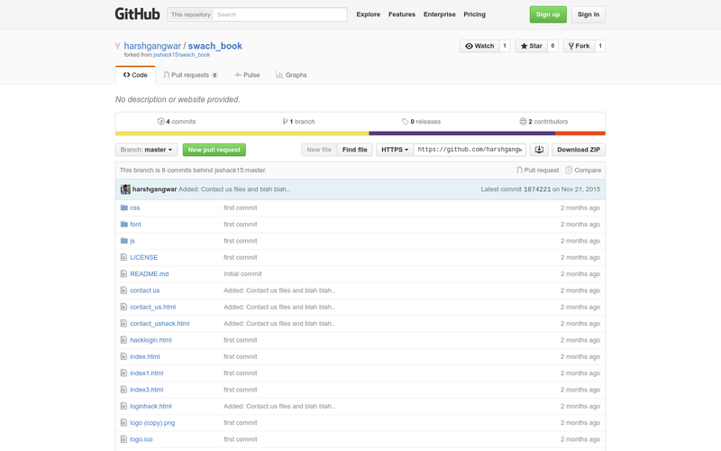Open the harshgangwar owner link in title
Image resolution: width=721 pixels, height=451 pixels.
tap(152, 46)
